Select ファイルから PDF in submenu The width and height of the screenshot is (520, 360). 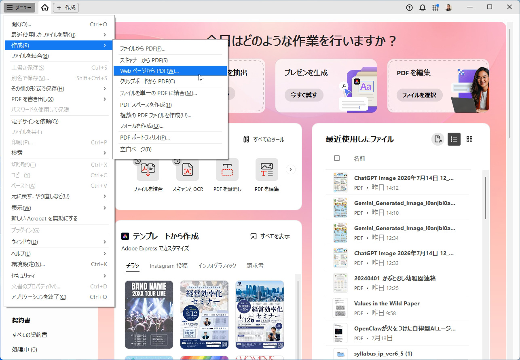pyautogui.click(x=170, y=49)
